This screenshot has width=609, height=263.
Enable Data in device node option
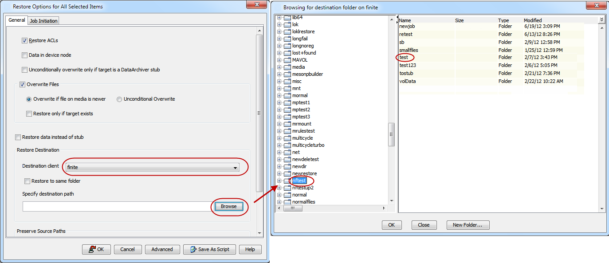[25, 55]
